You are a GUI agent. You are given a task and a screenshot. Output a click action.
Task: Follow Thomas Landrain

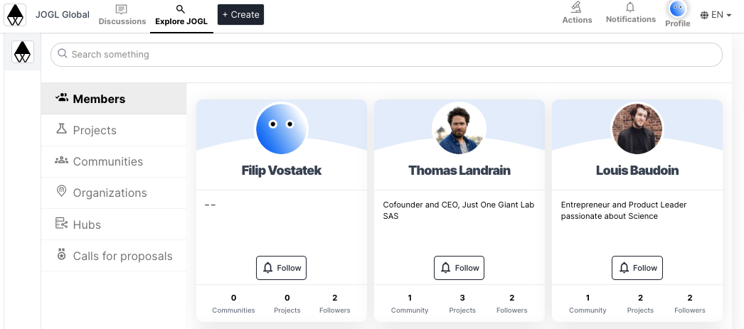coord(459,268)
